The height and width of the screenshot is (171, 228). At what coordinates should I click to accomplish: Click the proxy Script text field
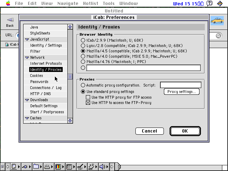(181, 85)
